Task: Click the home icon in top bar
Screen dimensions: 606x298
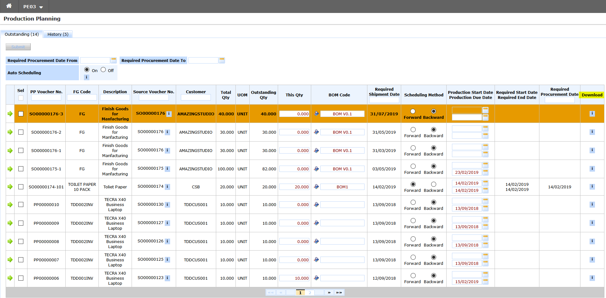Action: (9, 6)
